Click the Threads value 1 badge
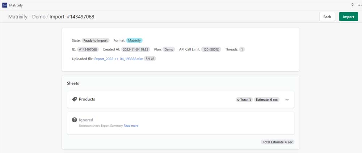Image resolution: width=362 pixels, height=153 pixels. [242, 49]
